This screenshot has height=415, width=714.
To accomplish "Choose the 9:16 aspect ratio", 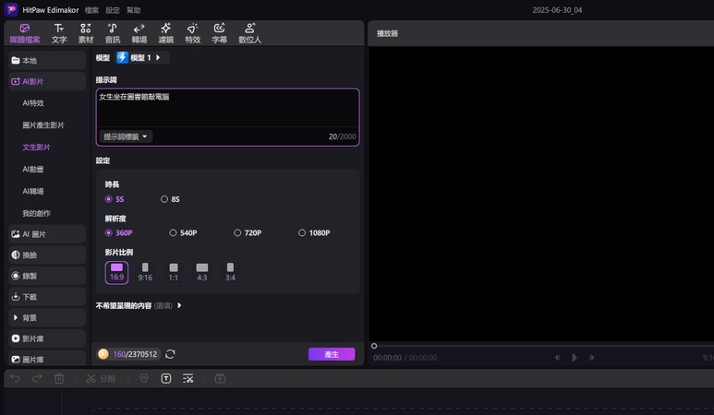I will (145, 271).
